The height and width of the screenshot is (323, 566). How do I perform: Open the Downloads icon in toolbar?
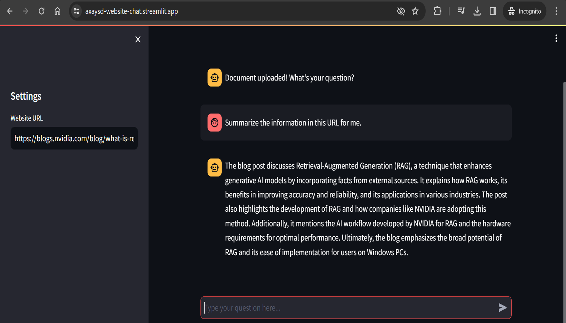(x=477, y=11)
